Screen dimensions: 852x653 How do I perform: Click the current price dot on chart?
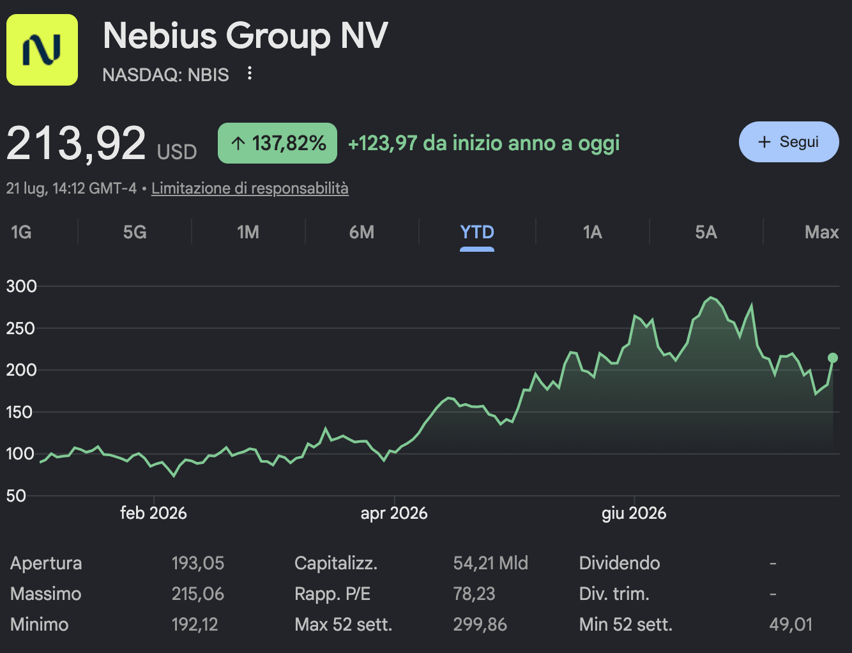pyautogui.click(x=833, y=358)
